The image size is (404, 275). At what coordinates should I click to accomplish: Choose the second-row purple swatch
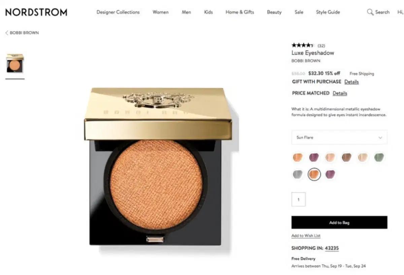[x=330, y=174]
